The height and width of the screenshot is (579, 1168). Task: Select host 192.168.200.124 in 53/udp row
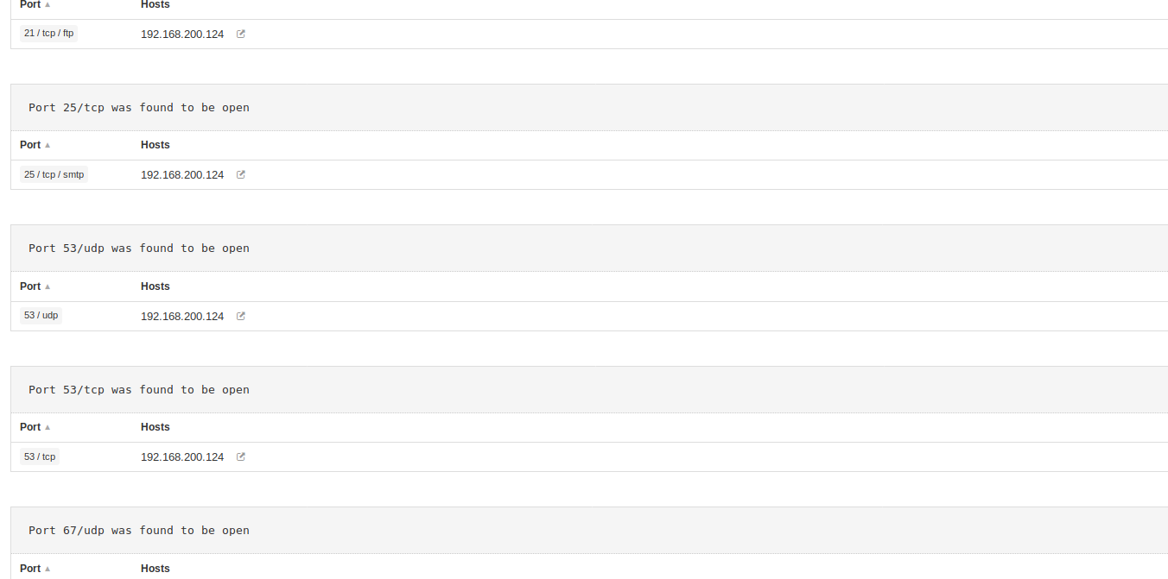182,317
